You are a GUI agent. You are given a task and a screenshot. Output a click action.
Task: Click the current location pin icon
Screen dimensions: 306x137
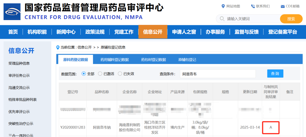click(58, 47)
